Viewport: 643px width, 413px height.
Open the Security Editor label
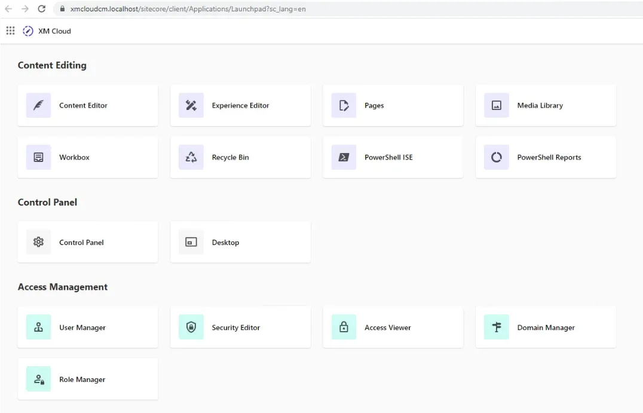(236, 328)
